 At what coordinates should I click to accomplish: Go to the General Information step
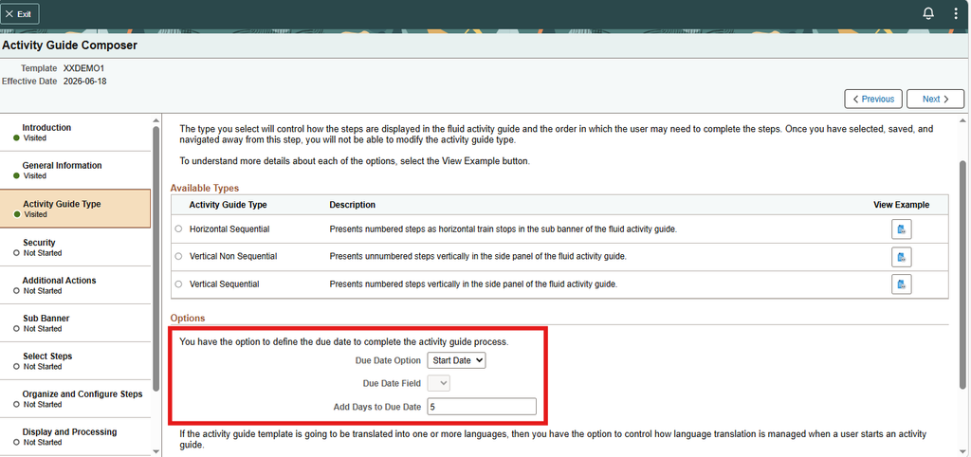click(76, 170)
